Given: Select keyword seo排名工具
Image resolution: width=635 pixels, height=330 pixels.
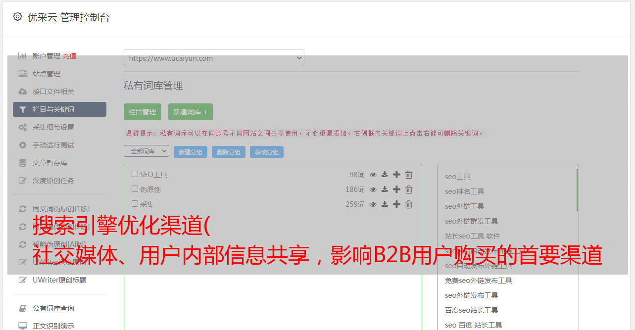Looking at the screenshot, I should tap(464, 191).
